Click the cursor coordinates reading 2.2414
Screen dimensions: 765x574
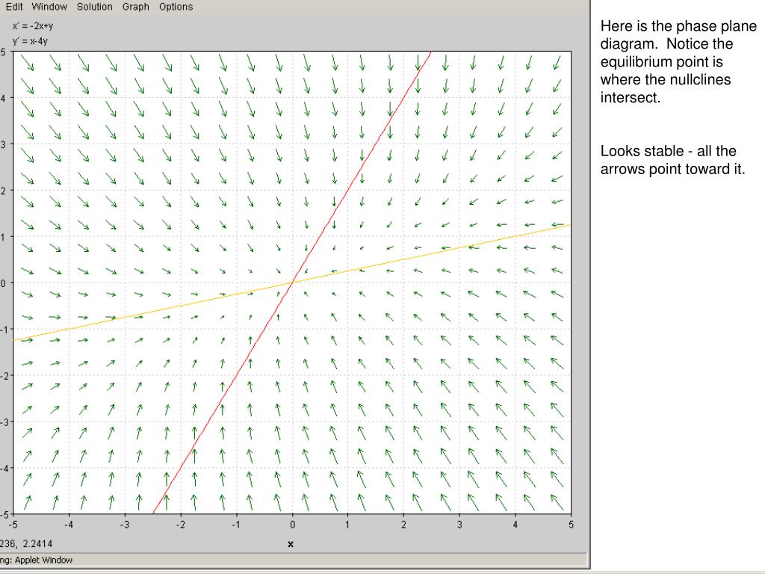pyautogui.click(x=37, y=544)
